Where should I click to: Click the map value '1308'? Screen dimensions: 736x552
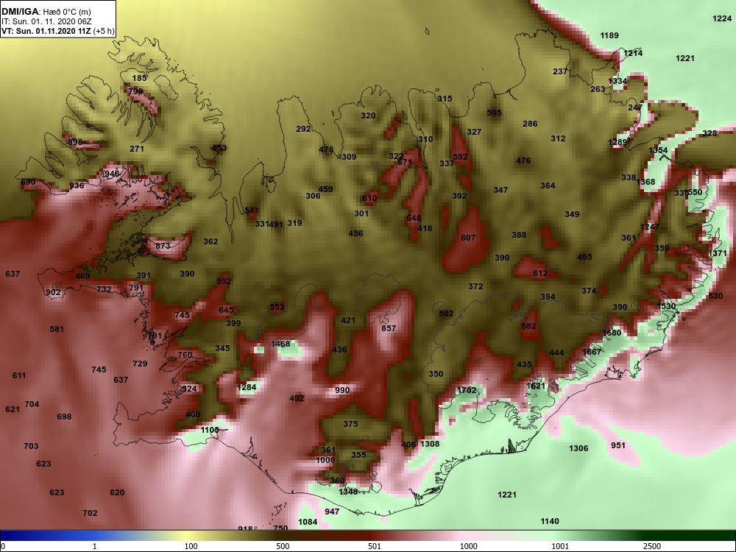[x=430, y=444]
